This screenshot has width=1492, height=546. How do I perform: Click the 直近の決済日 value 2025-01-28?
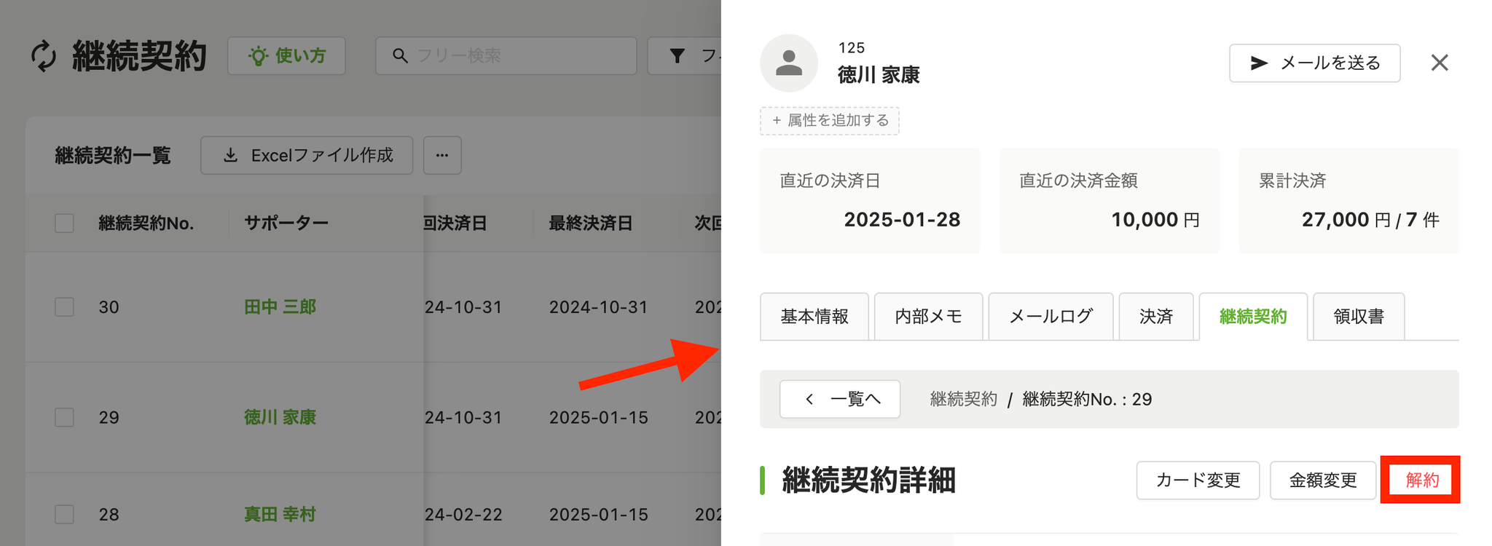(902, 219)
